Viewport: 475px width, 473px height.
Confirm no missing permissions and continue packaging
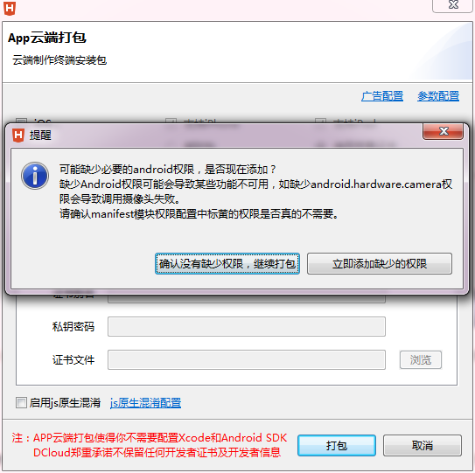tap(227, 264)
